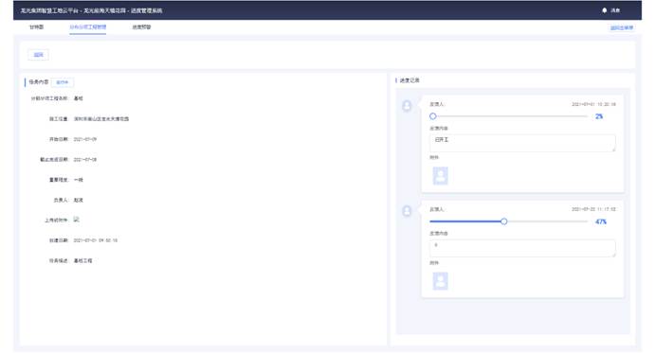Screen dimensions: 655x353
Task: Focus the feedback textarea containing 已开工
Action: (x=522, y=143)
